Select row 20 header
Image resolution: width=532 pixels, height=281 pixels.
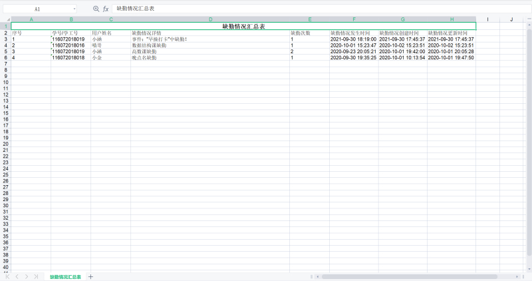coord(5,144)
